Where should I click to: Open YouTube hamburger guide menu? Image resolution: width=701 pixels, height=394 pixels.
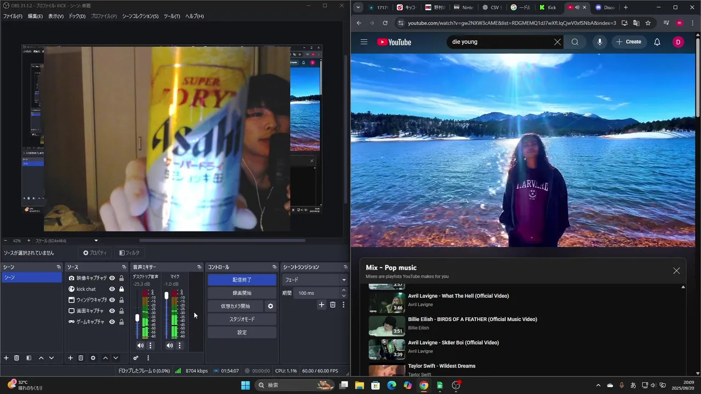pyautogui.click(x=364, y=42)
